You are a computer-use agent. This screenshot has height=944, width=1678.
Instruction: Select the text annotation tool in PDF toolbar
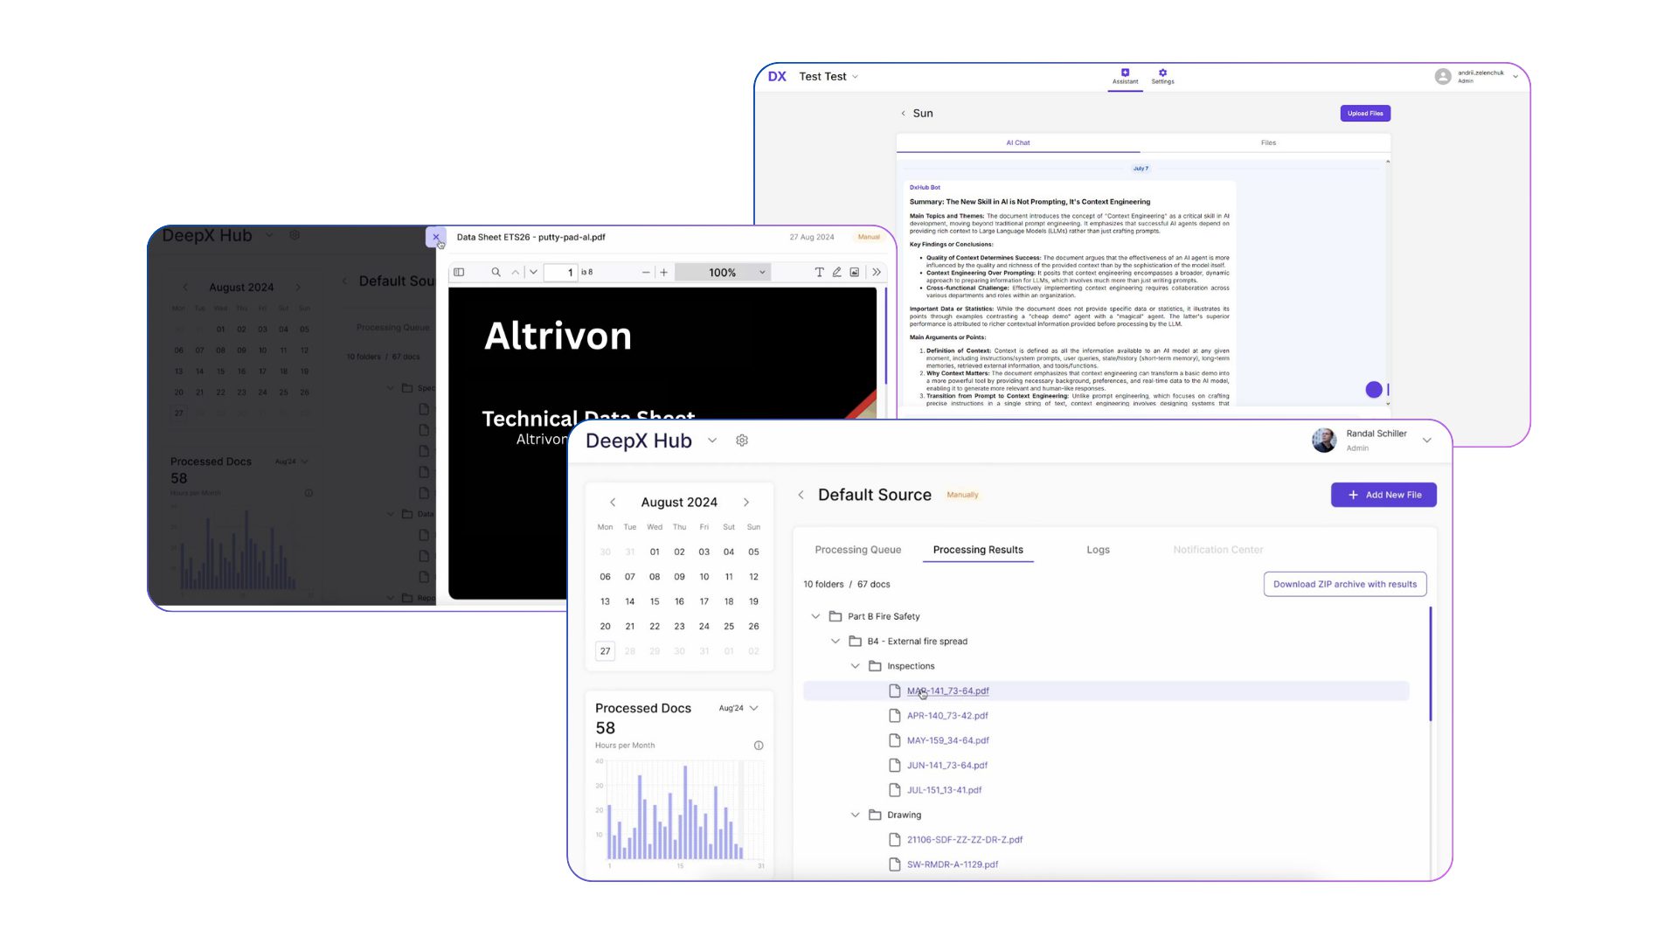[819, 272]
